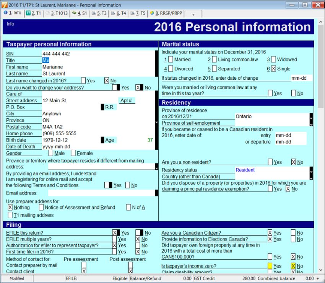
Task: Check Yes for principal residence exemption
Action: click(x=270, y=188)
